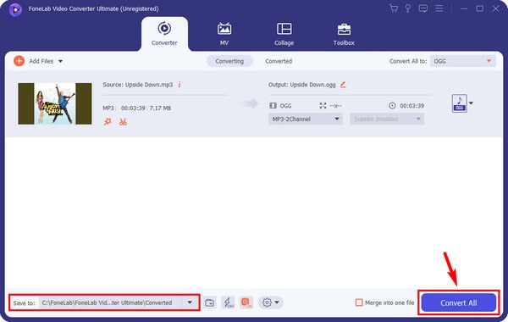This screenshot has height=322, width=508.
Task: Toggle the GPU acceleration ON icon
Action: coord(246,303)
